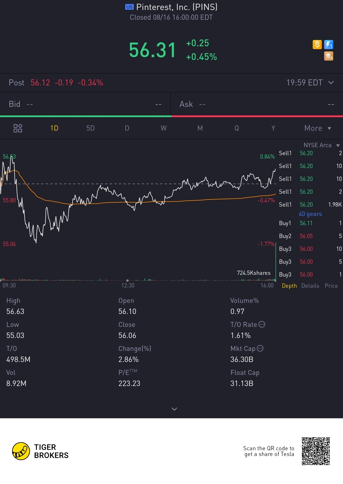The height and width of the screenshot is (484, 343).
Task: Click the Close value 56.06
Action: pos(127,335)
